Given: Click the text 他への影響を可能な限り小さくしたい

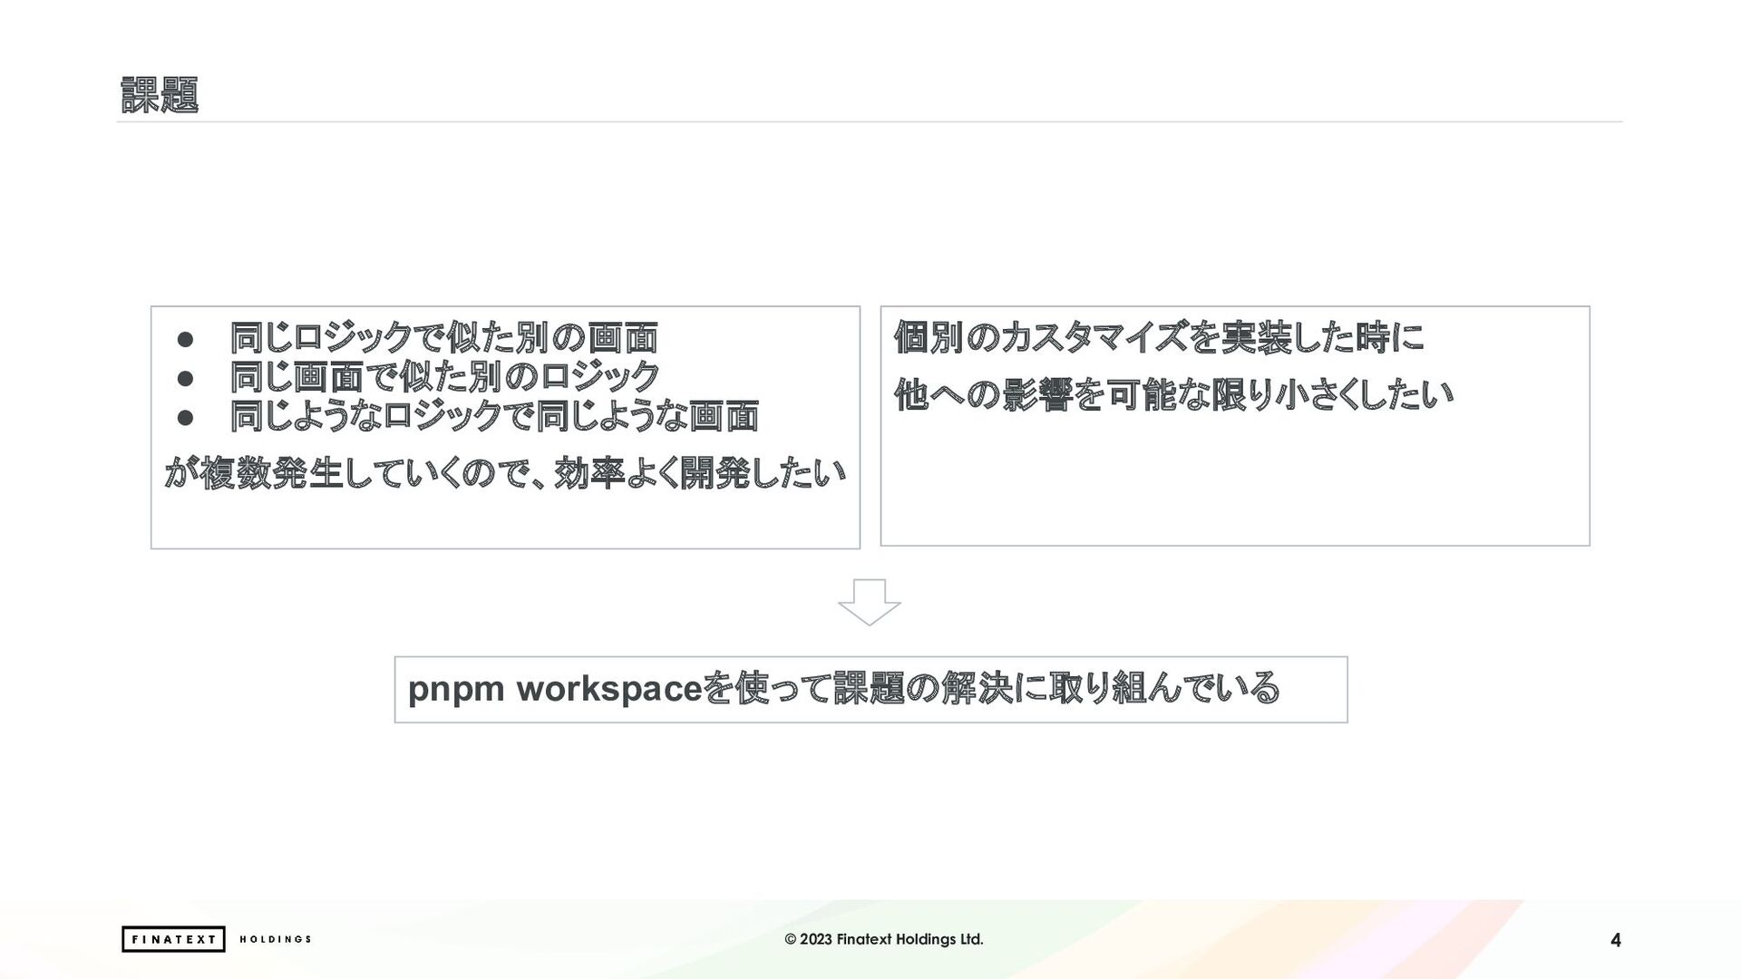Looking at the screenshot, I should pos(1173,394).
